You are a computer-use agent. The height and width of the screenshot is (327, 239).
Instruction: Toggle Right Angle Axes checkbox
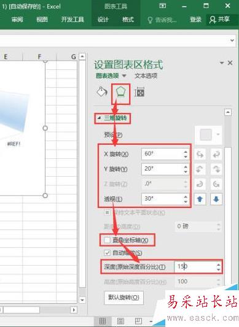[107, 240]
